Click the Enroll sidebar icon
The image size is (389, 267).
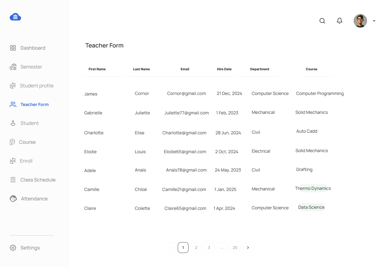[x=13, y=161]
